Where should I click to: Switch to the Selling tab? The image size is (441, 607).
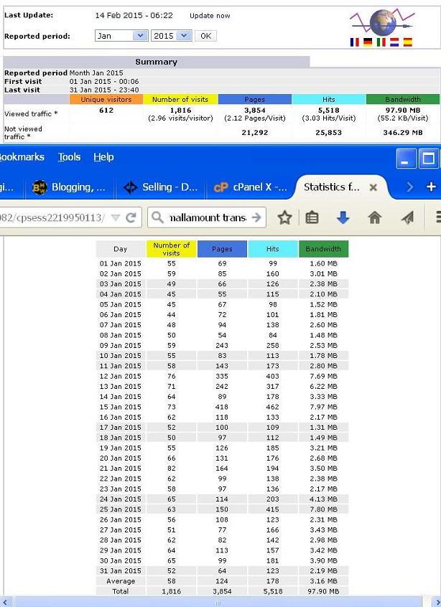click(x=161, y=187)
